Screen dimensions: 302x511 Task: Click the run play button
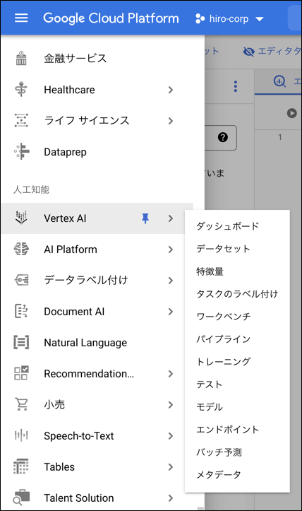pyautogui.click(x=292, y=113)
